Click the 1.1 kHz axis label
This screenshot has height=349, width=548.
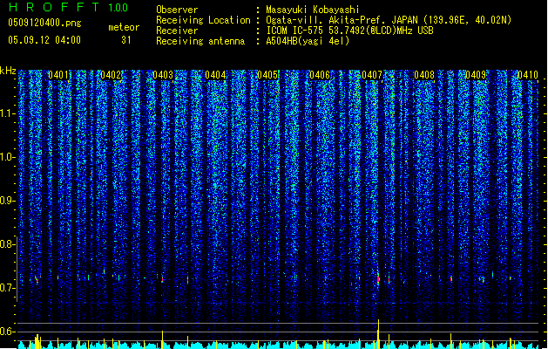coord(8,113)
